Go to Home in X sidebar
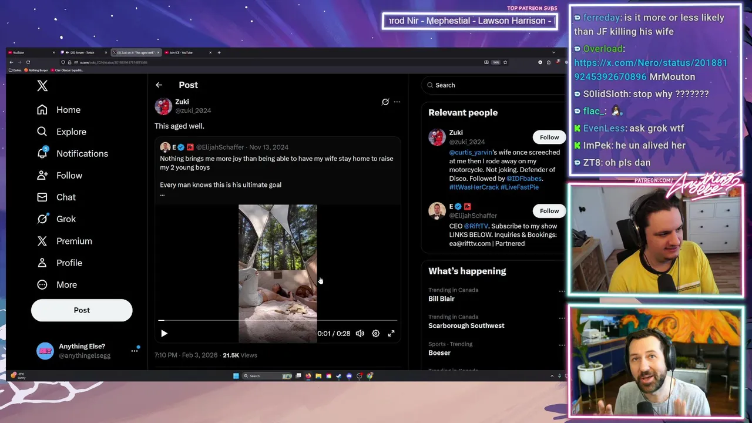This screenshot has width=752, height=423. [59, 110]
